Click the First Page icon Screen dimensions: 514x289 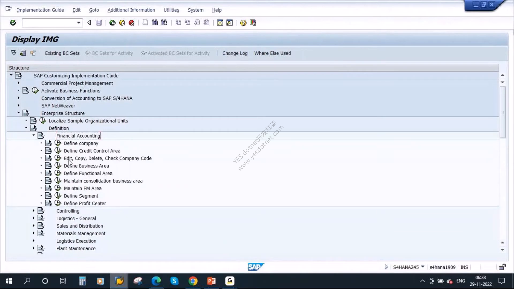click(x=178, y=23)
